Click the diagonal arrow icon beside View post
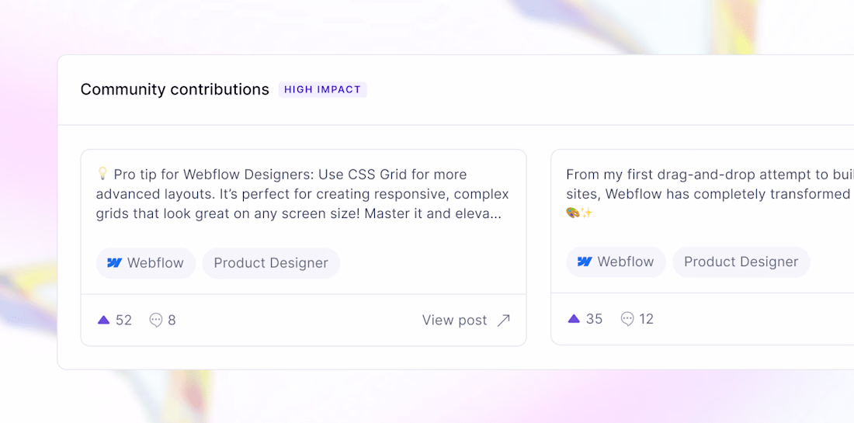The height and width of the screenshot is (423, 854). [504, 320]
